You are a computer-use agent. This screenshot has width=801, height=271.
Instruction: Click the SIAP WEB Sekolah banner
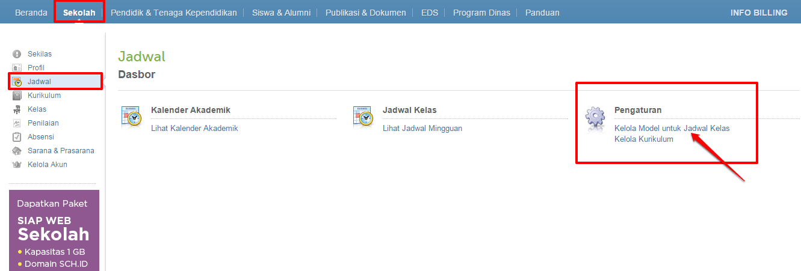[x=54, y=230]
